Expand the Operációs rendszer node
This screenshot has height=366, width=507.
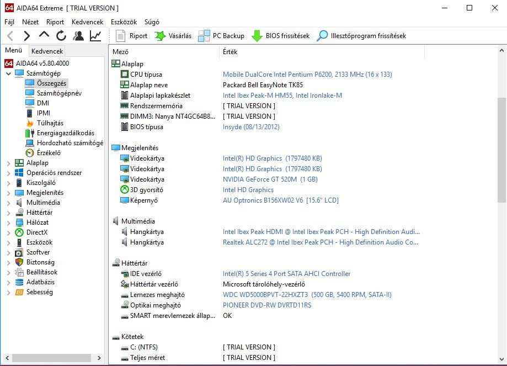click(8, 173)
